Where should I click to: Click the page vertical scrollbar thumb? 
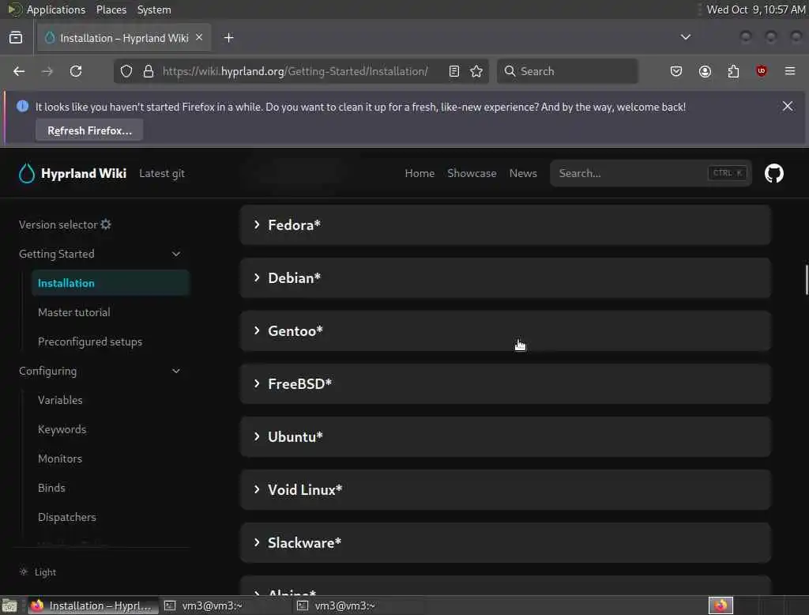[x=806, y=280]
